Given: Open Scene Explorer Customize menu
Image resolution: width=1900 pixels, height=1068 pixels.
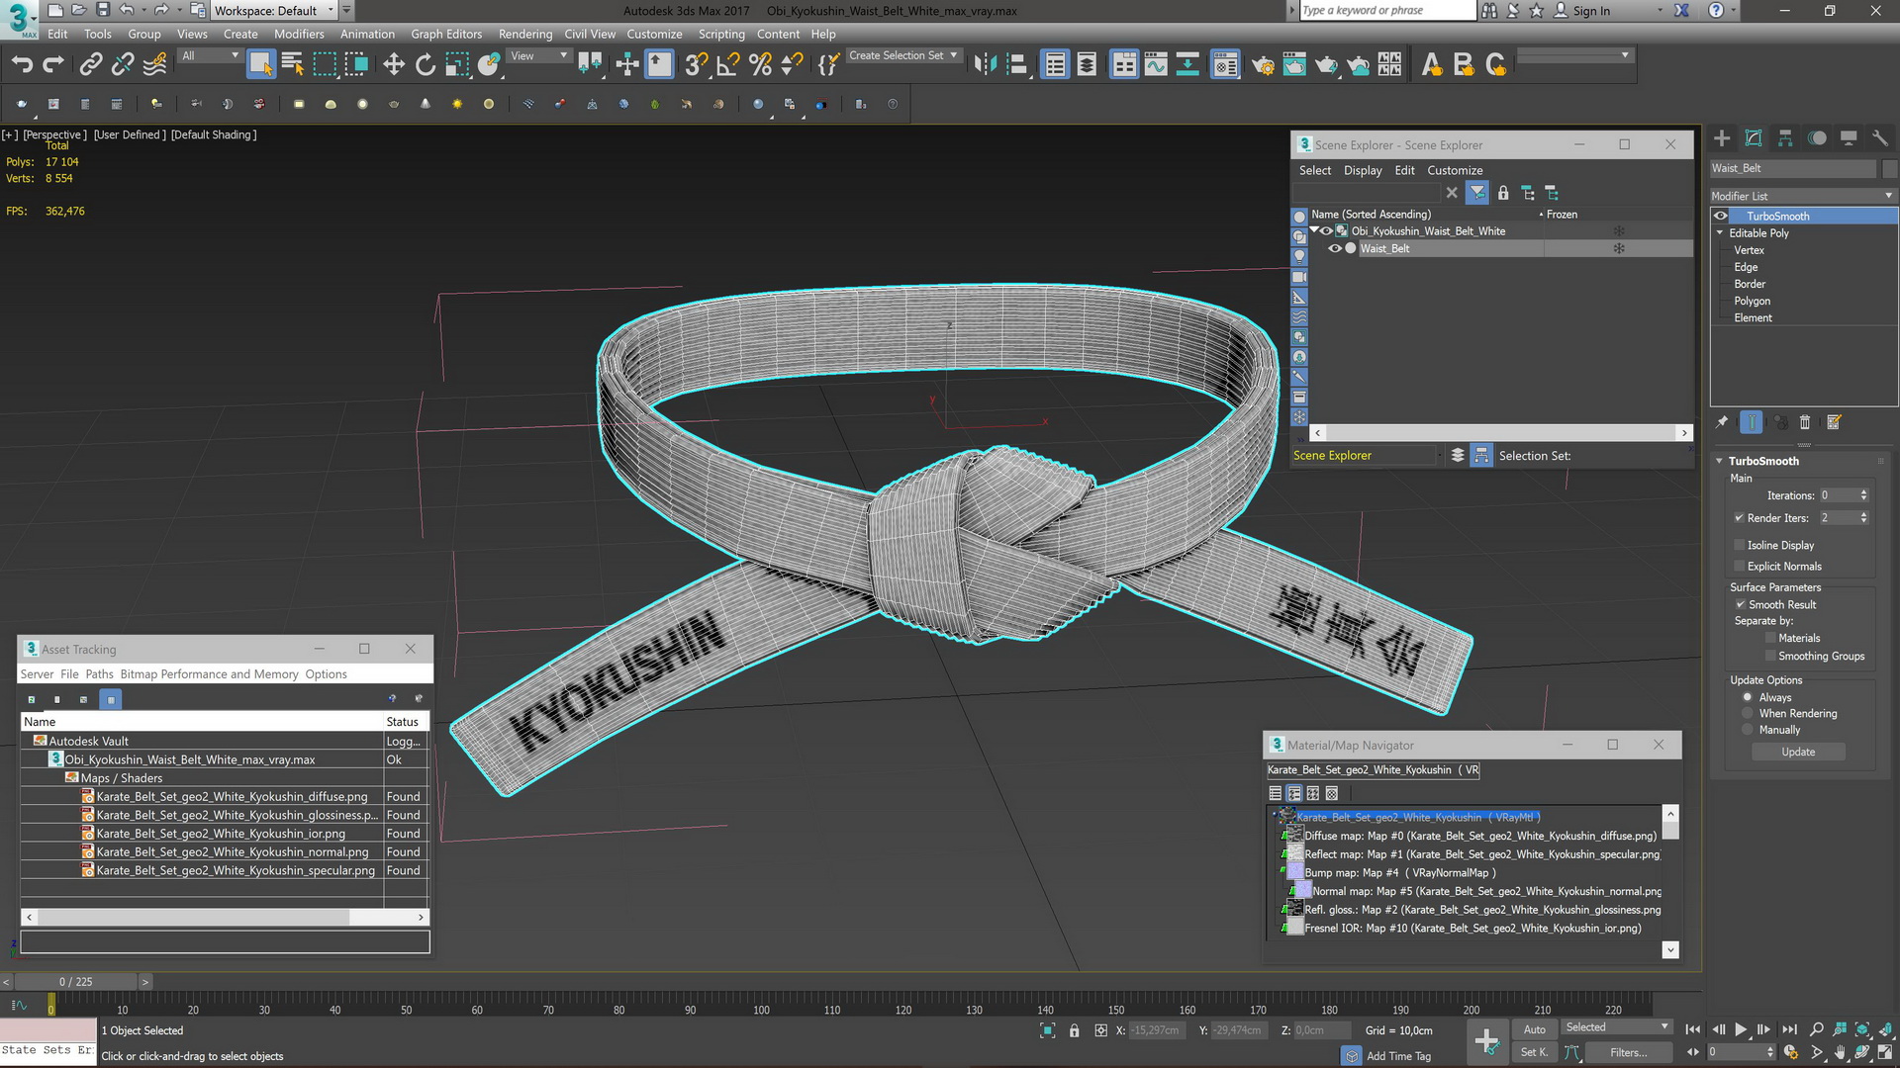Looking at the screenshot, I should tap(1455, 170).
